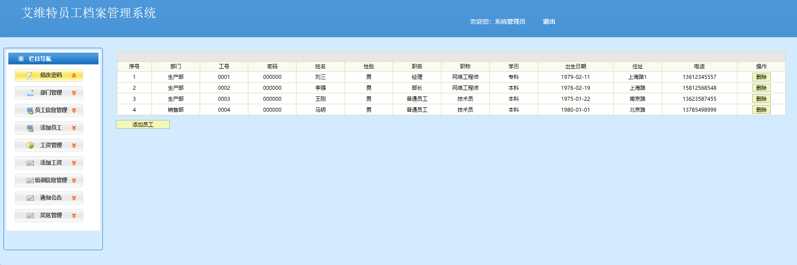Click employee name 刘三

(320, 77)
